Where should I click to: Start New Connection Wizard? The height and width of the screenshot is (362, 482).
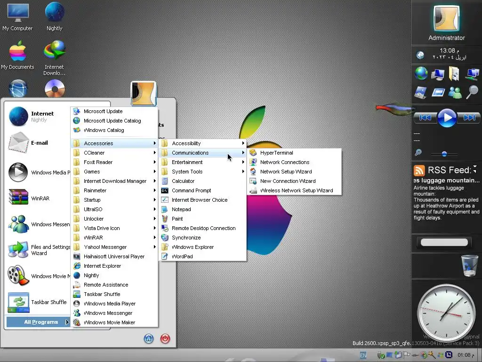(294, 181)
